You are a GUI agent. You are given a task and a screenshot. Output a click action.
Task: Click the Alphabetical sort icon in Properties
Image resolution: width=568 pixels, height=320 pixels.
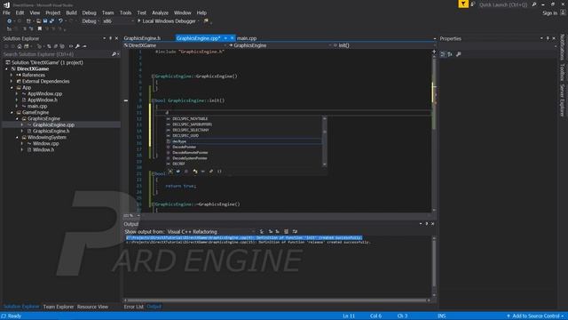coord(450,54)
